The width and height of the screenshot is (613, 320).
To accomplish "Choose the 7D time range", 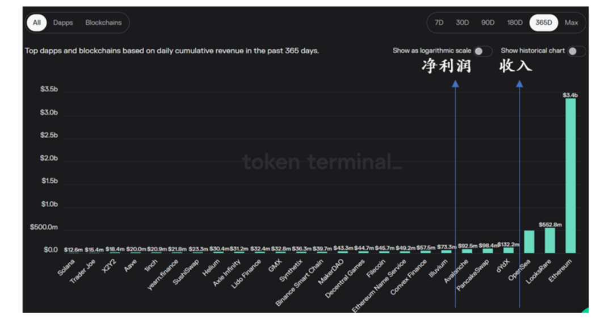I will [439, 23].
